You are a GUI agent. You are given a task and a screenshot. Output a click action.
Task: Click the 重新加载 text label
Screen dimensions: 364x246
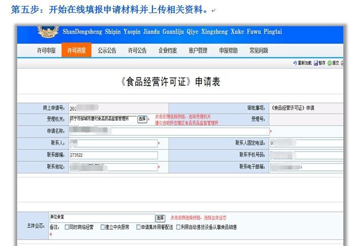(x=305, y=63)
